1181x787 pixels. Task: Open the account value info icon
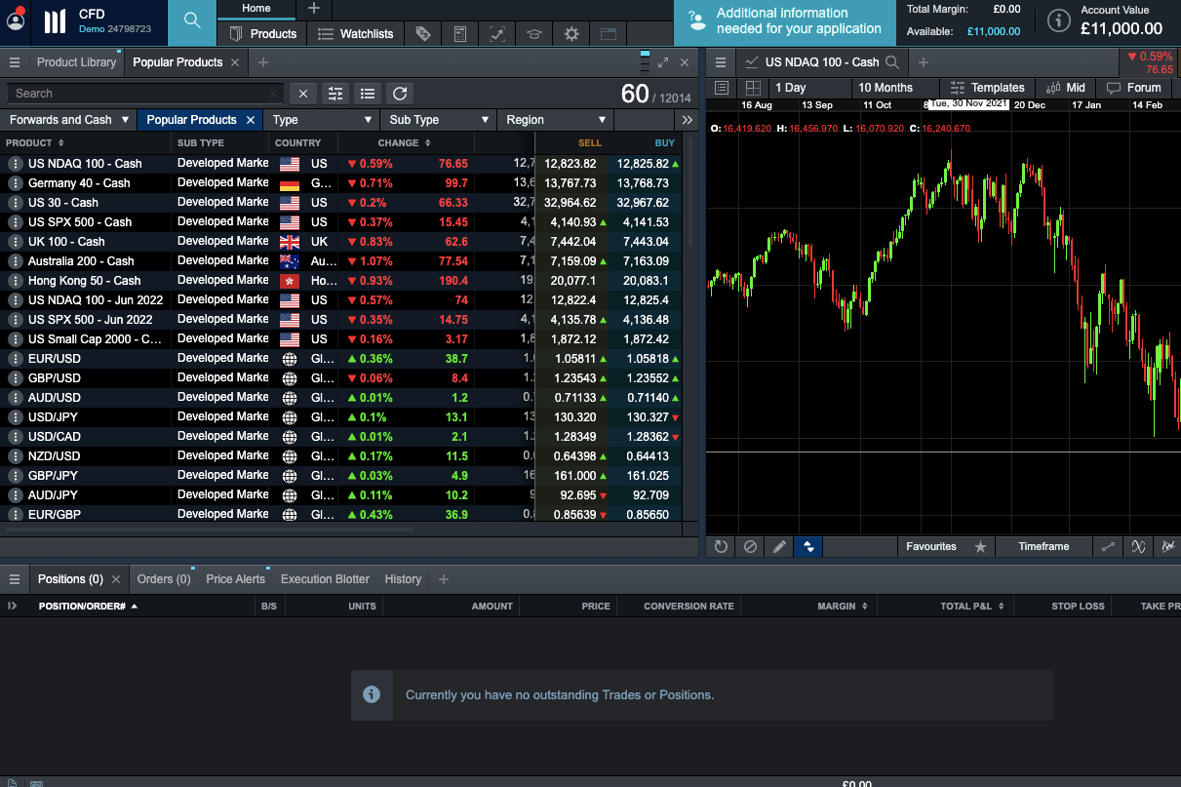click(x=1059, y=20)
